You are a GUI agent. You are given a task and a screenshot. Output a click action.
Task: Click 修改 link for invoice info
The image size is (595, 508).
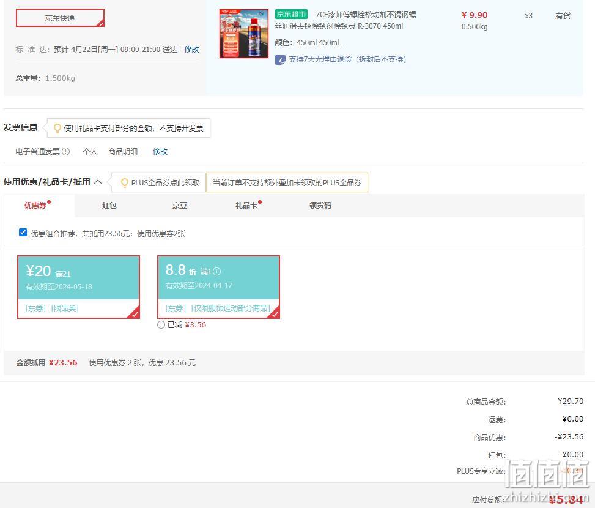pyautogui.click(x=160, y=152)
